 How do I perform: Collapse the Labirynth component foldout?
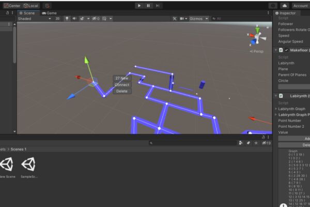point(275,96)
